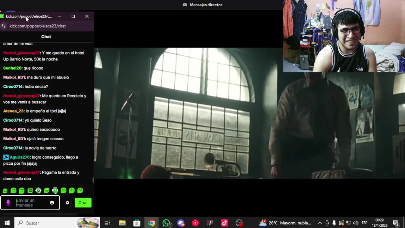Click Maikol_RD1 beside 'ma duro que mi abuelo'
This screenshot has width=405, height=228.
point(14,77)
